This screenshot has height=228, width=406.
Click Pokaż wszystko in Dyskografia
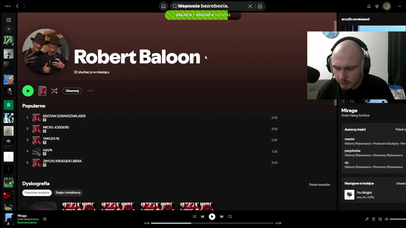tap(320, 185)
